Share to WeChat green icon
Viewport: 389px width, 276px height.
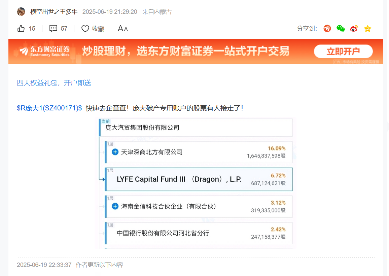[341, 29]
